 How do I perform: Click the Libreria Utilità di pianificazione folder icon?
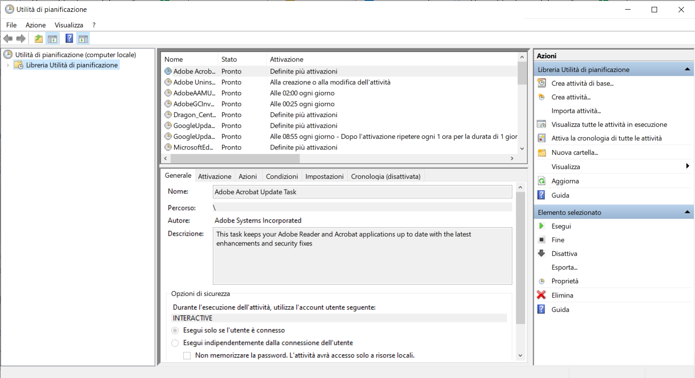click(x=19, y=65)
